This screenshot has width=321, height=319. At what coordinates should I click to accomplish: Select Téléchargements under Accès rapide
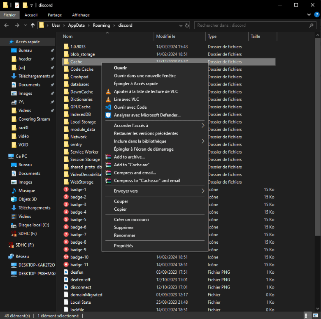tap(34, 76)
